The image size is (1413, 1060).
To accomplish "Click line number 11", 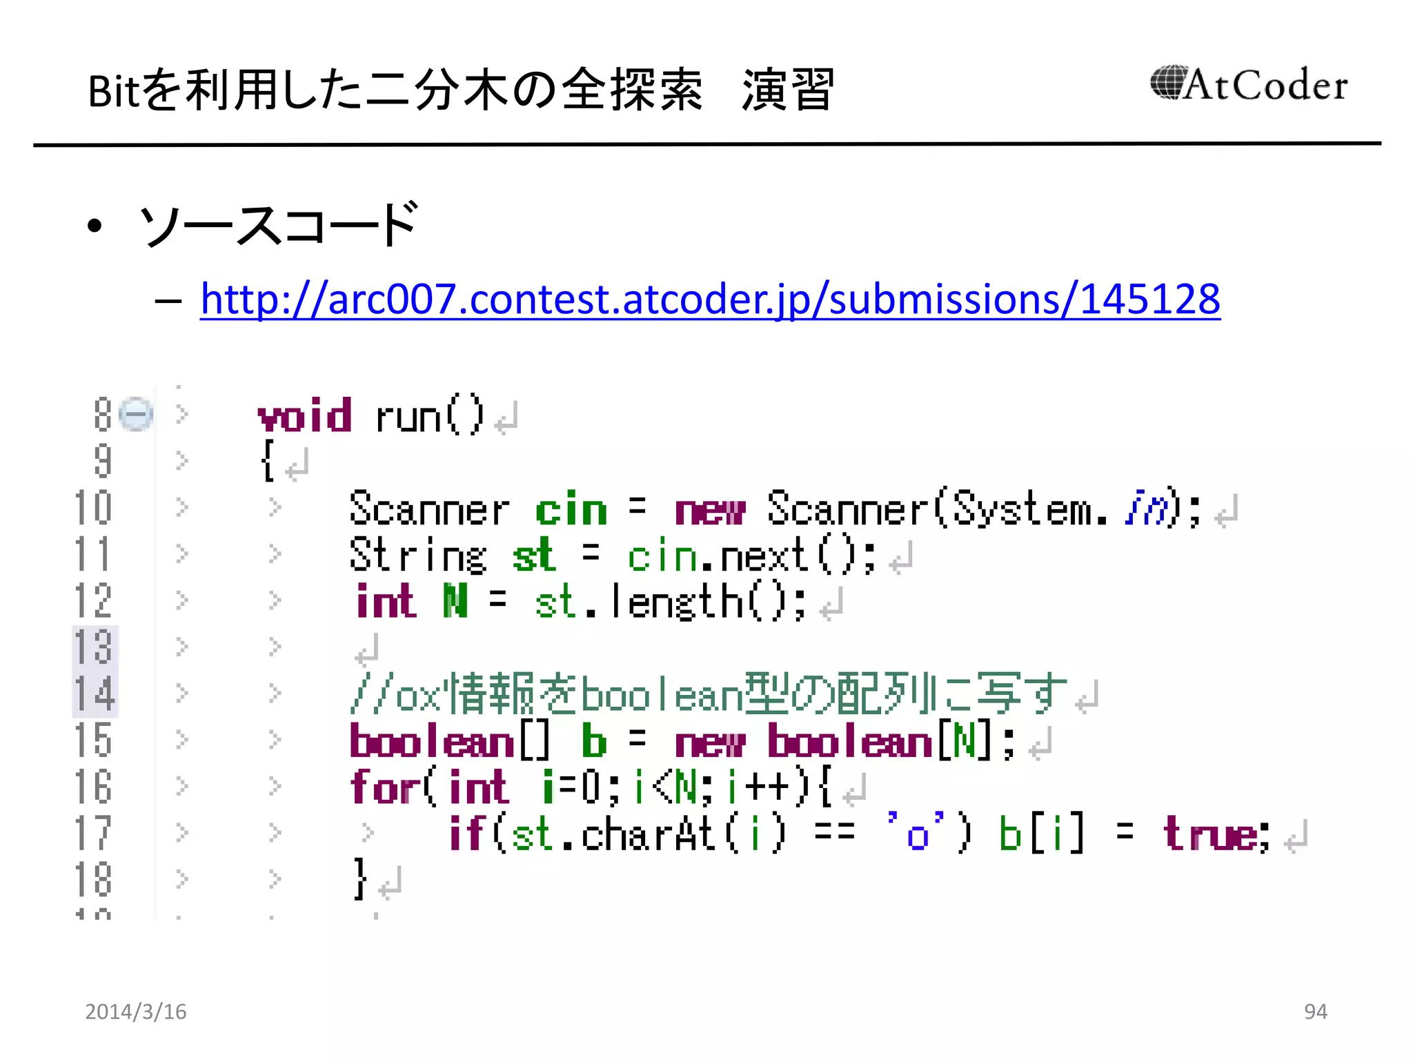I will click(x=92, y=554).
